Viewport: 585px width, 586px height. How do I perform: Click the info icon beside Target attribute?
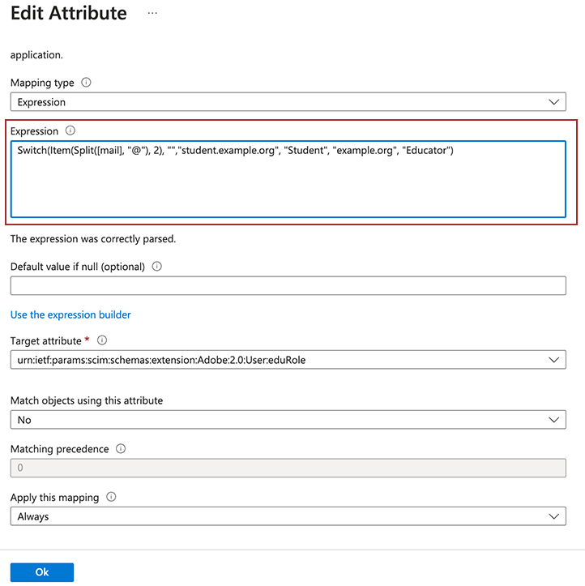point(102,340)
